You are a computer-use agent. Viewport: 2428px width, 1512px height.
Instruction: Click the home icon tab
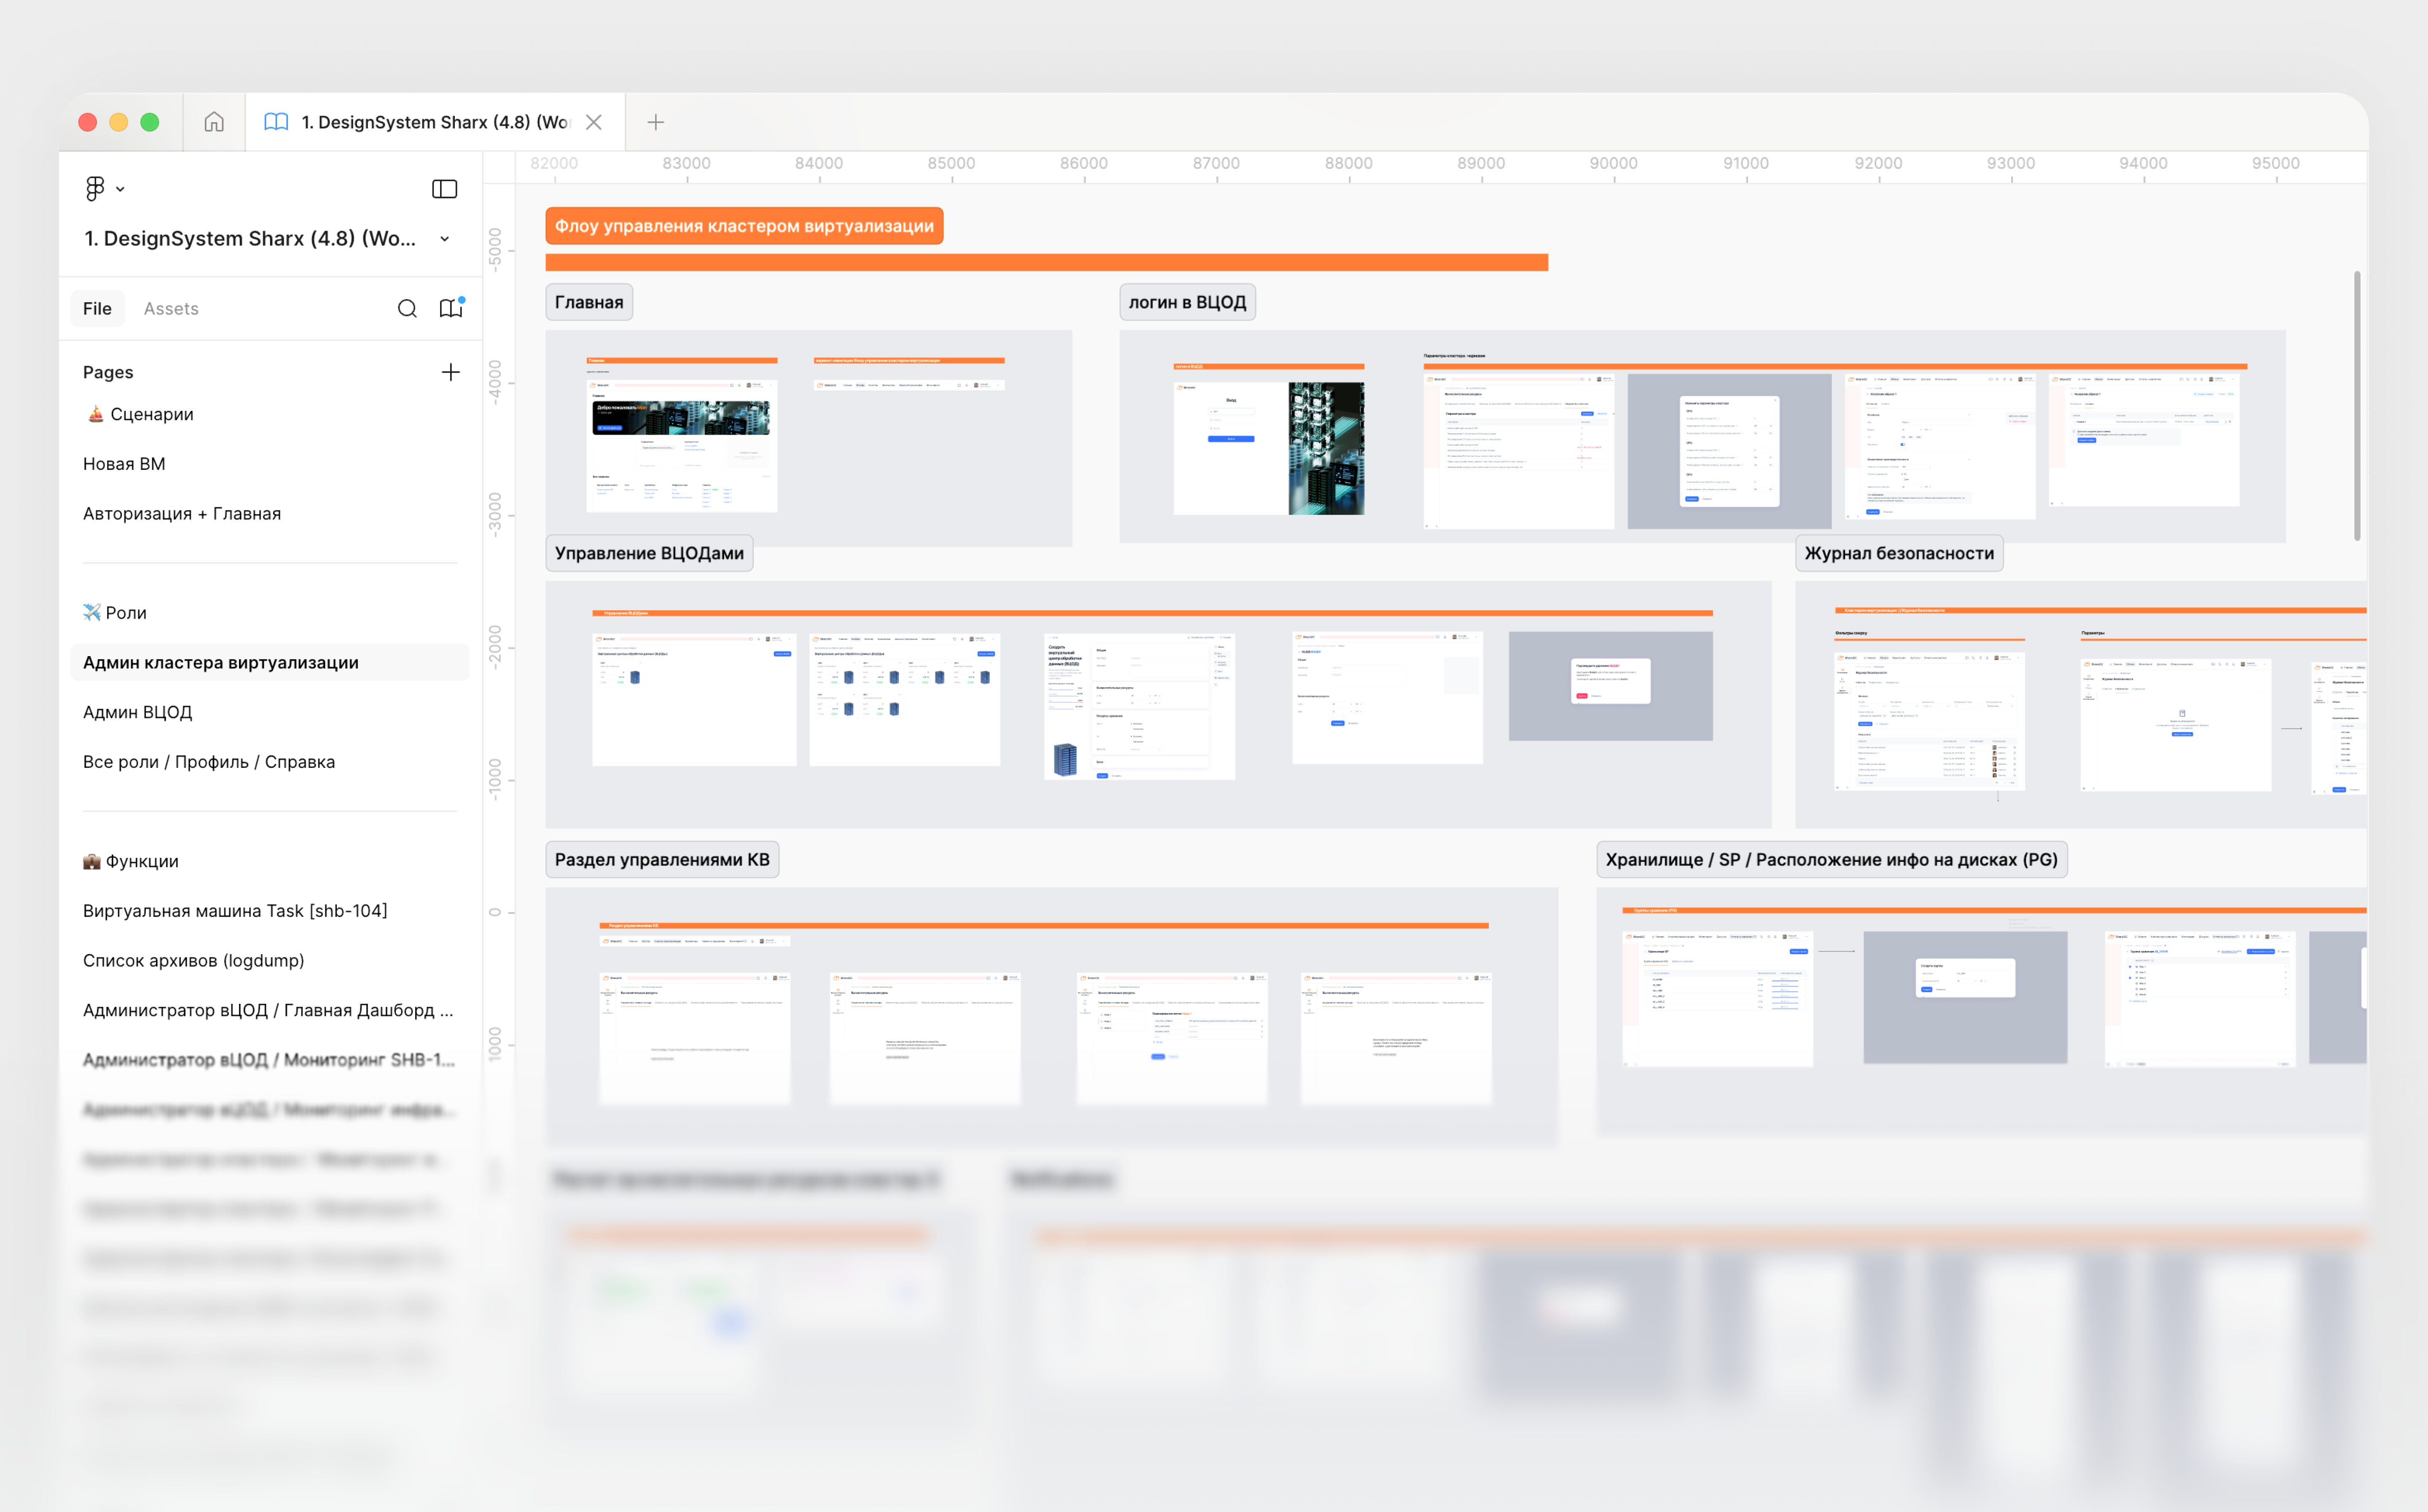point(214,122)
